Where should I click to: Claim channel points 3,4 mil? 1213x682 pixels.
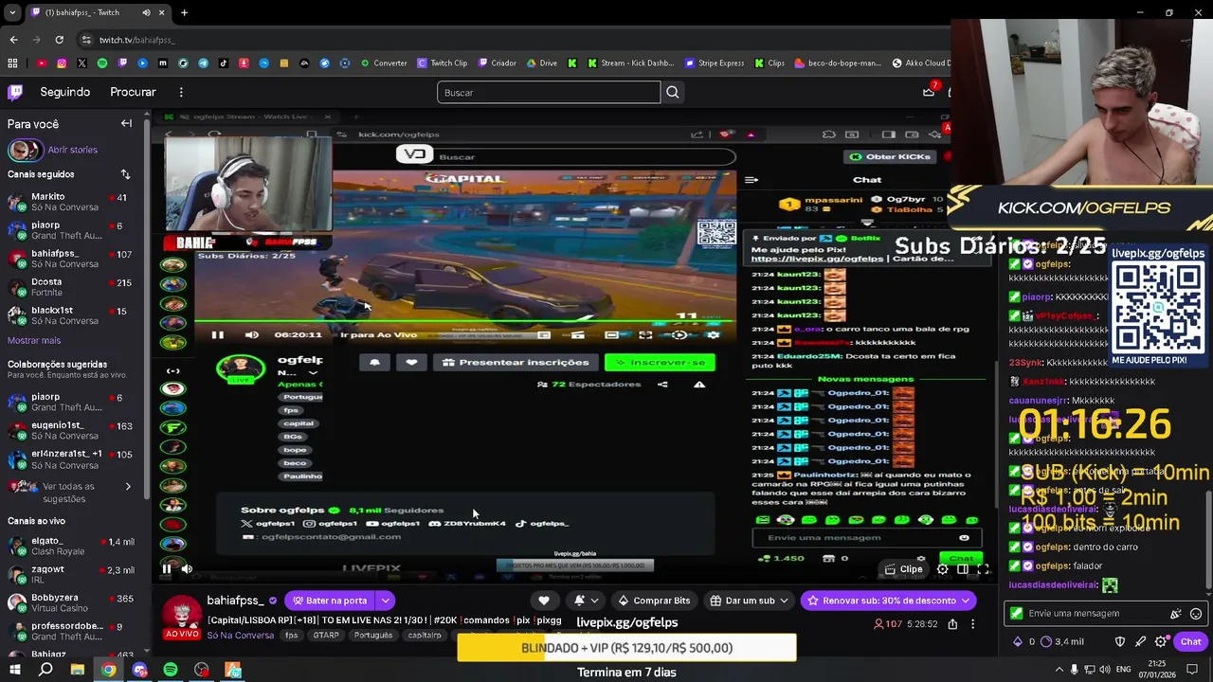1062,641
